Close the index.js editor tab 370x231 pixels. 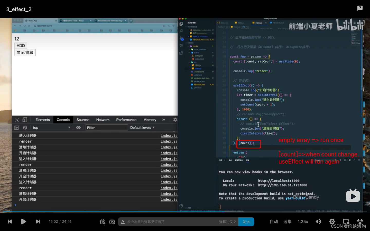(266, 23)
